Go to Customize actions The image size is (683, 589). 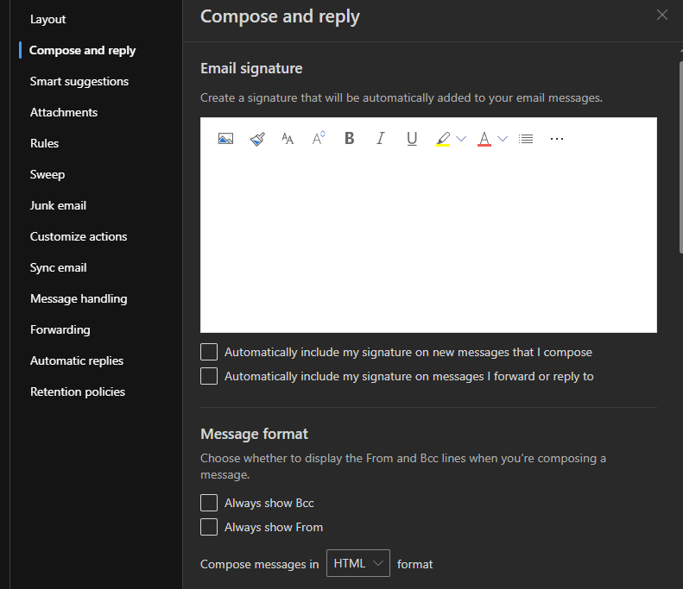pos(79,236)
